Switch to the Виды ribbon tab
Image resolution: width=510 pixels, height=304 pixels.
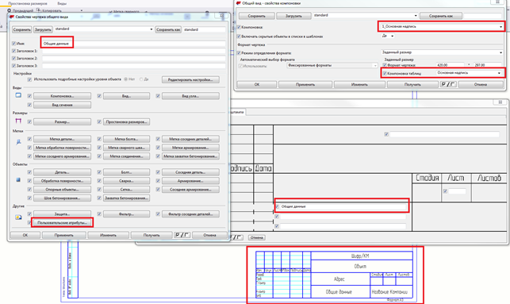62,4
